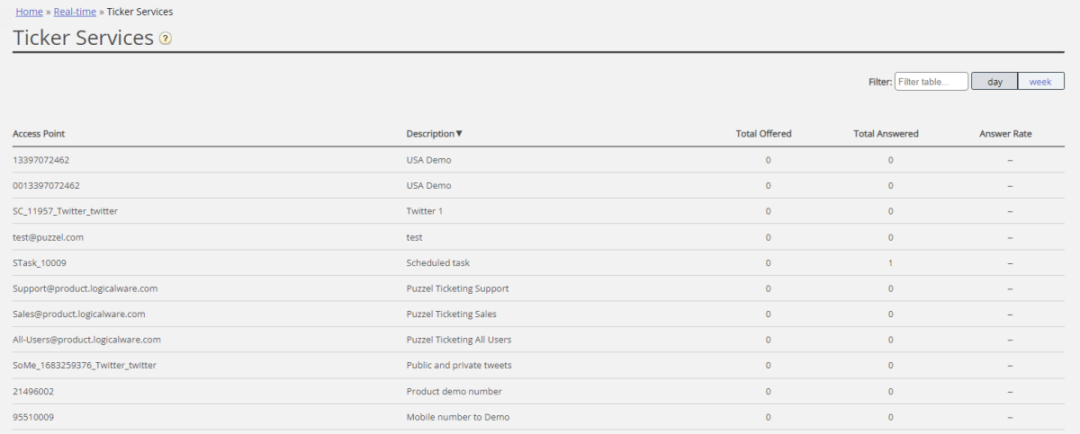Click the Product demo number row
The height and width of the screenshot is (434, 1080).
[x=454, y=392]
